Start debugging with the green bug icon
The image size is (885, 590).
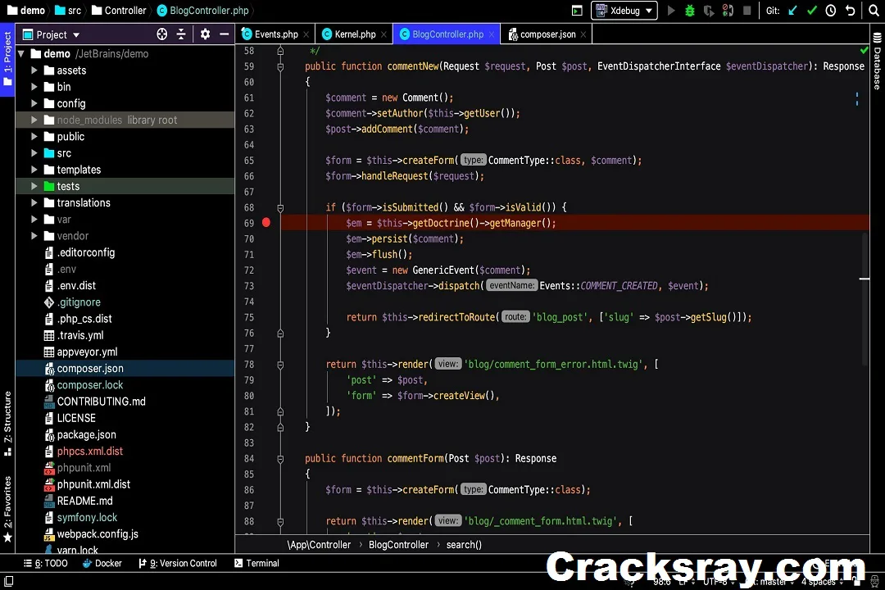tap(690, 10)
